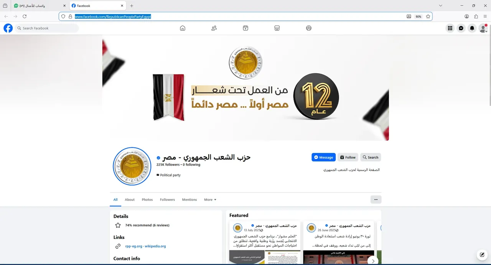The height and width of the screenshot is (265, 491).
Task: Click the page Search button
Action: click(371, 157)
